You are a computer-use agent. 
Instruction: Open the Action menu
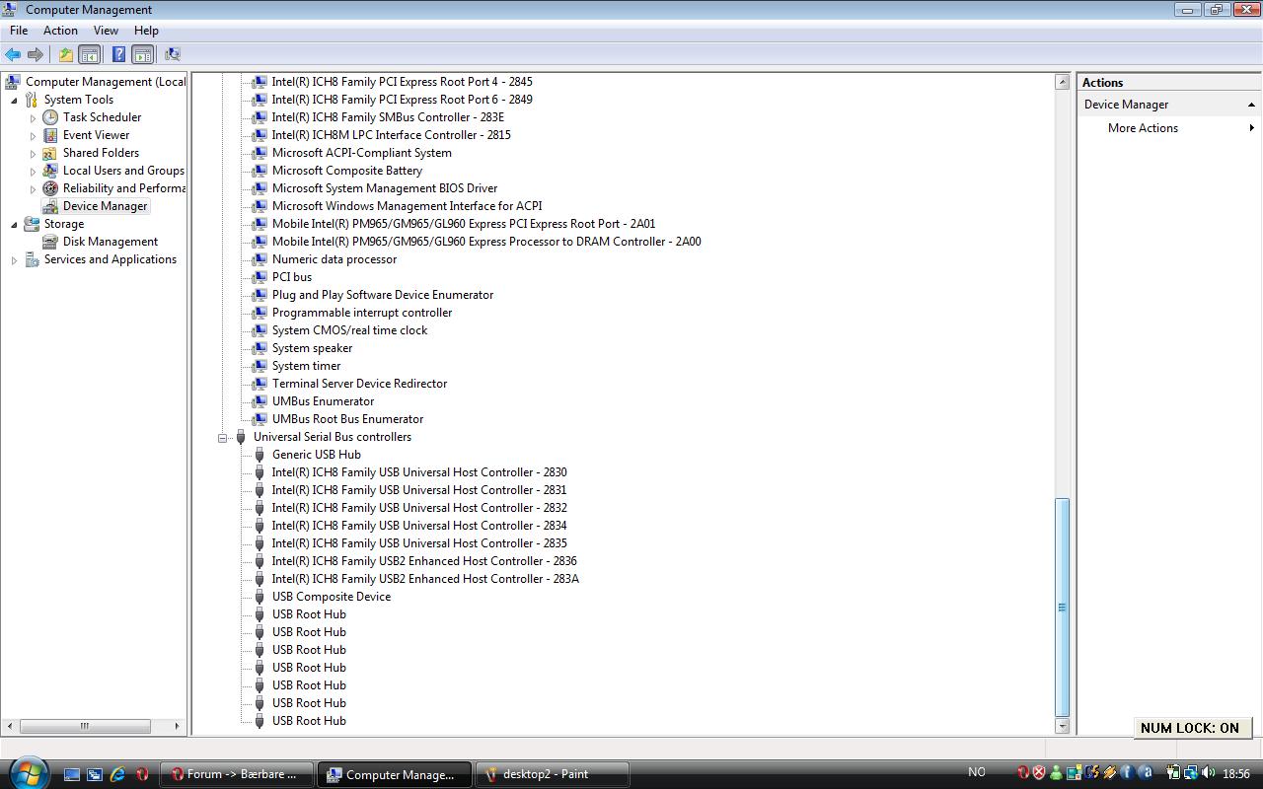(x=60, y=31)
